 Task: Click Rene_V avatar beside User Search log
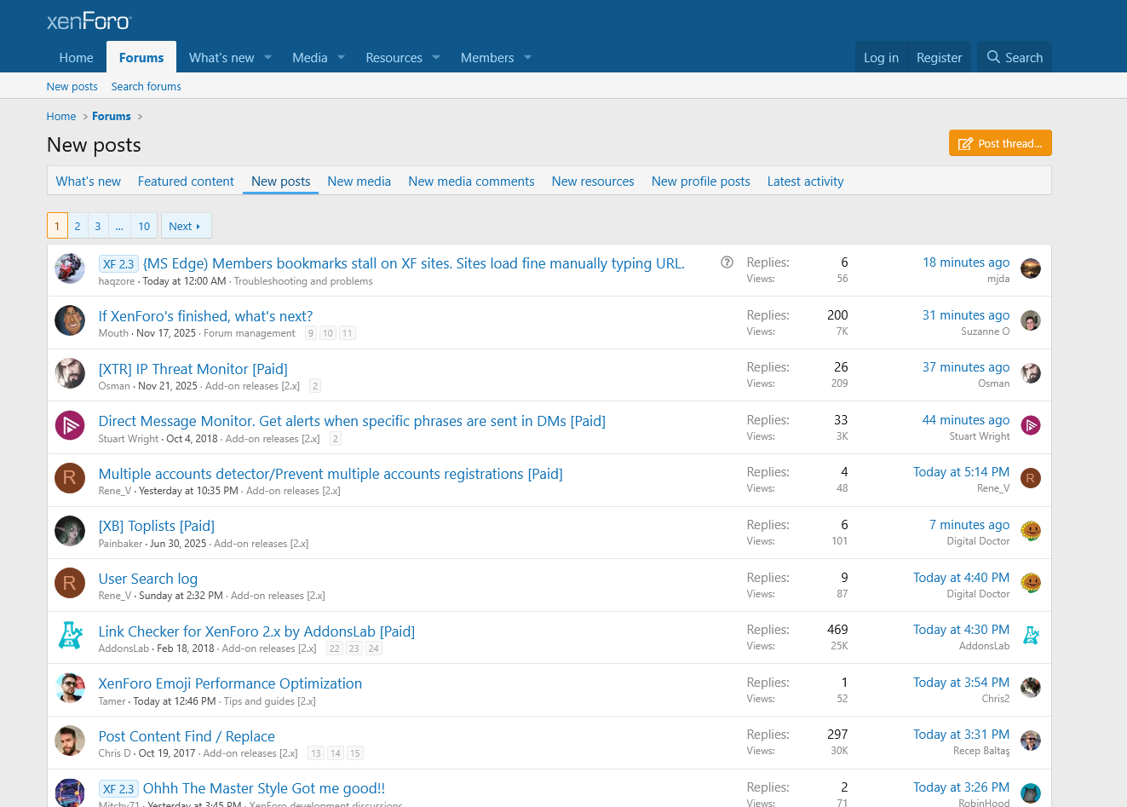[x=70, y=583]
